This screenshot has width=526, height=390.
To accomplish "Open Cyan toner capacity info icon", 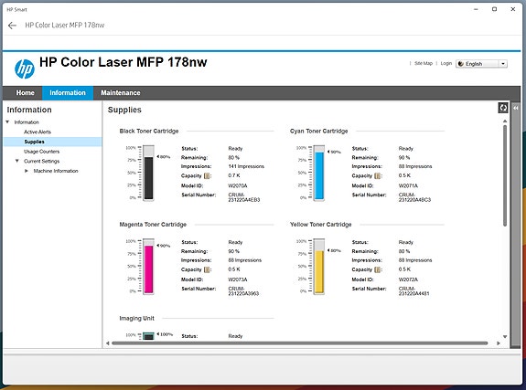I will pyautogui.click(x=378, y=176).
